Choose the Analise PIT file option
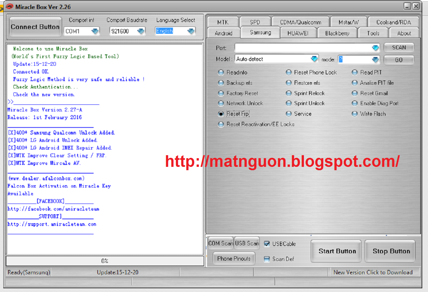The image size is (428, 292). pos(355,83)
